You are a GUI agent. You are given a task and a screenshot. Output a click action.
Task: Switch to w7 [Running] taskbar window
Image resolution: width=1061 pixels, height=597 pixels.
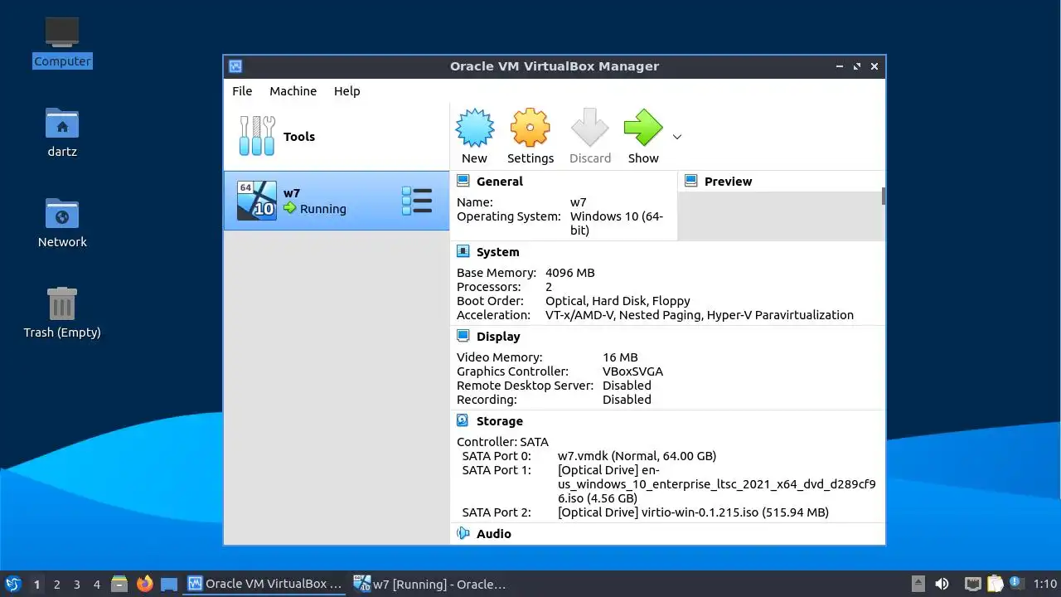click(430, 584)
